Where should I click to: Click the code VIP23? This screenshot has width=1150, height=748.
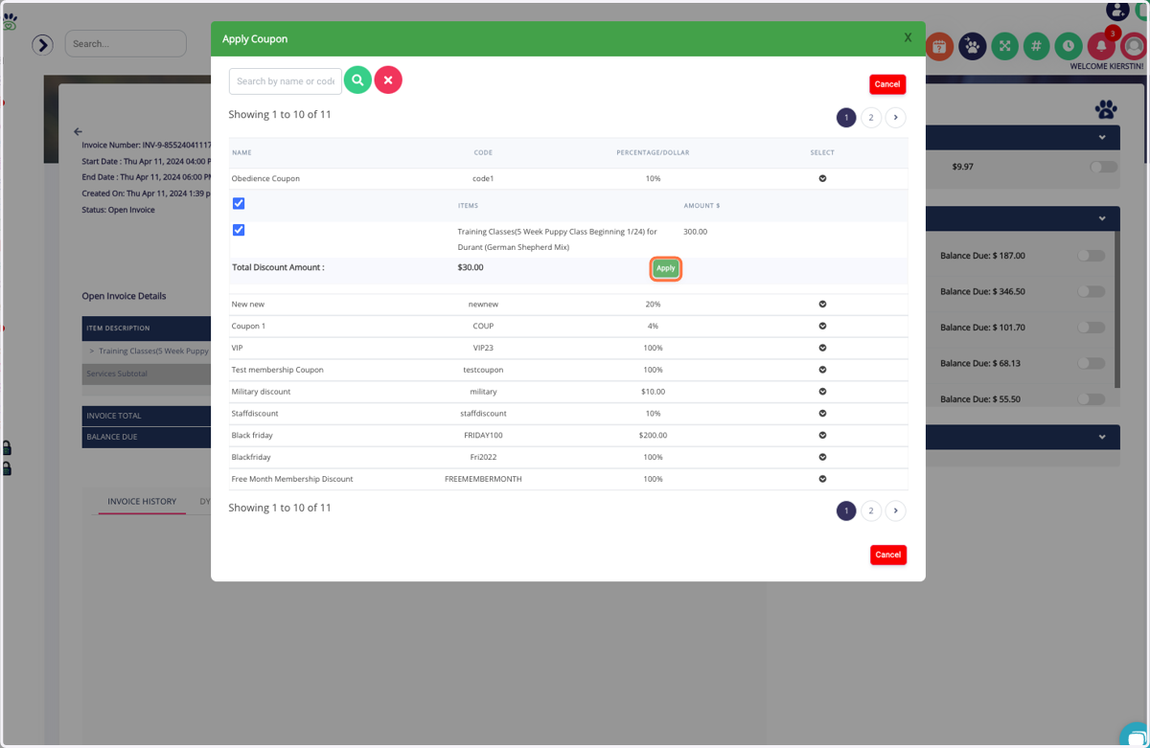click(483, 348)
